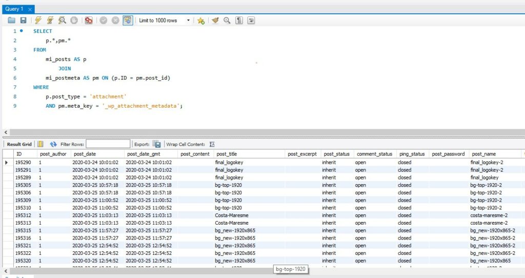Run Explain plan with lightning-magnifier icon
This screenshot has width=525, height=278.
point(62,21)
